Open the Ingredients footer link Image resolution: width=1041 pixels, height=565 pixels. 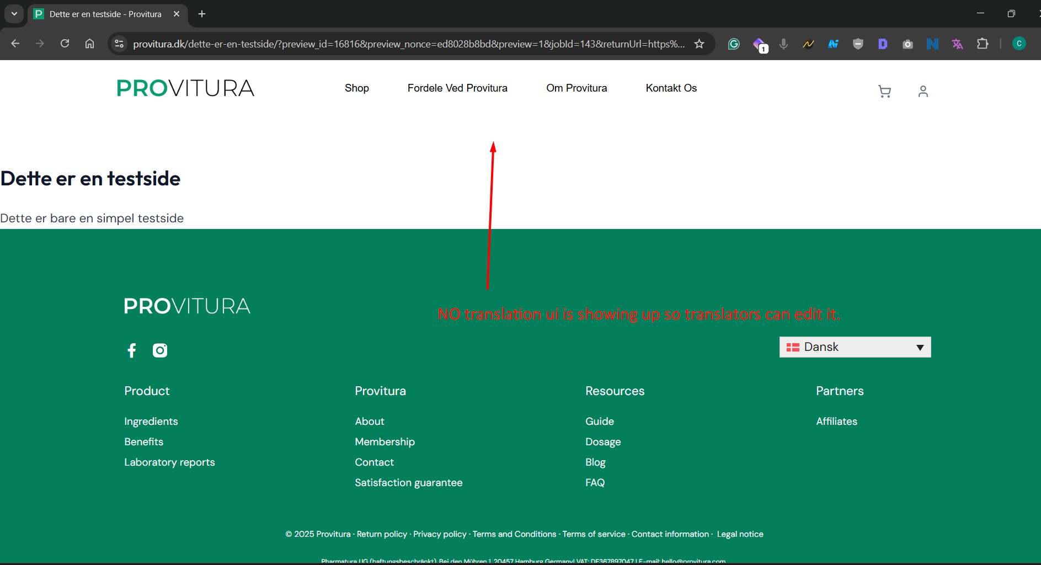(x=151, y=422)
